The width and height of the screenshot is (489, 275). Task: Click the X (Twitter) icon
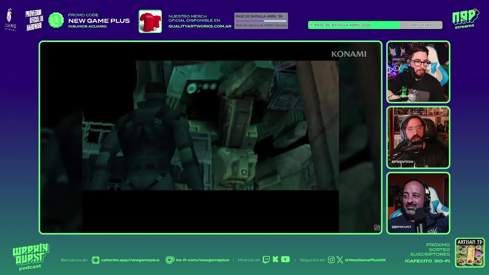tap(340, 260)
